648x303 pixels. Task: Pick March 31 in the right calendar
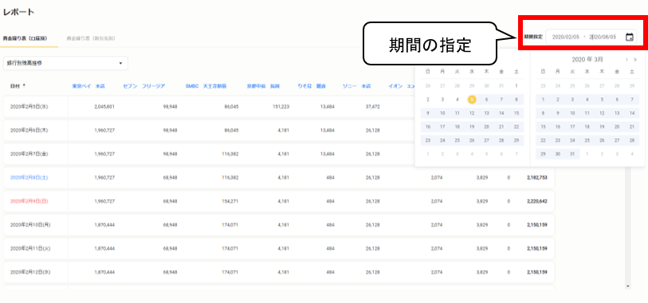(572, 154)
